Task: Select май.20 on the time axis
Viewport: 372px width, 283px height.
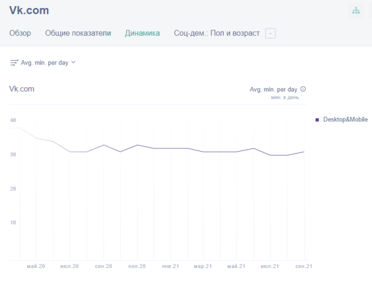Action: pos(36,266)
